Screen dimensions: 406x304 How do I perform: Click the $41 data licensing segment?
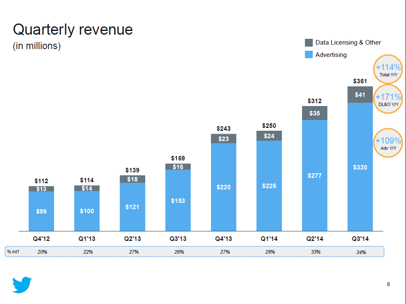pyautogui.click(x=360, y=95)
